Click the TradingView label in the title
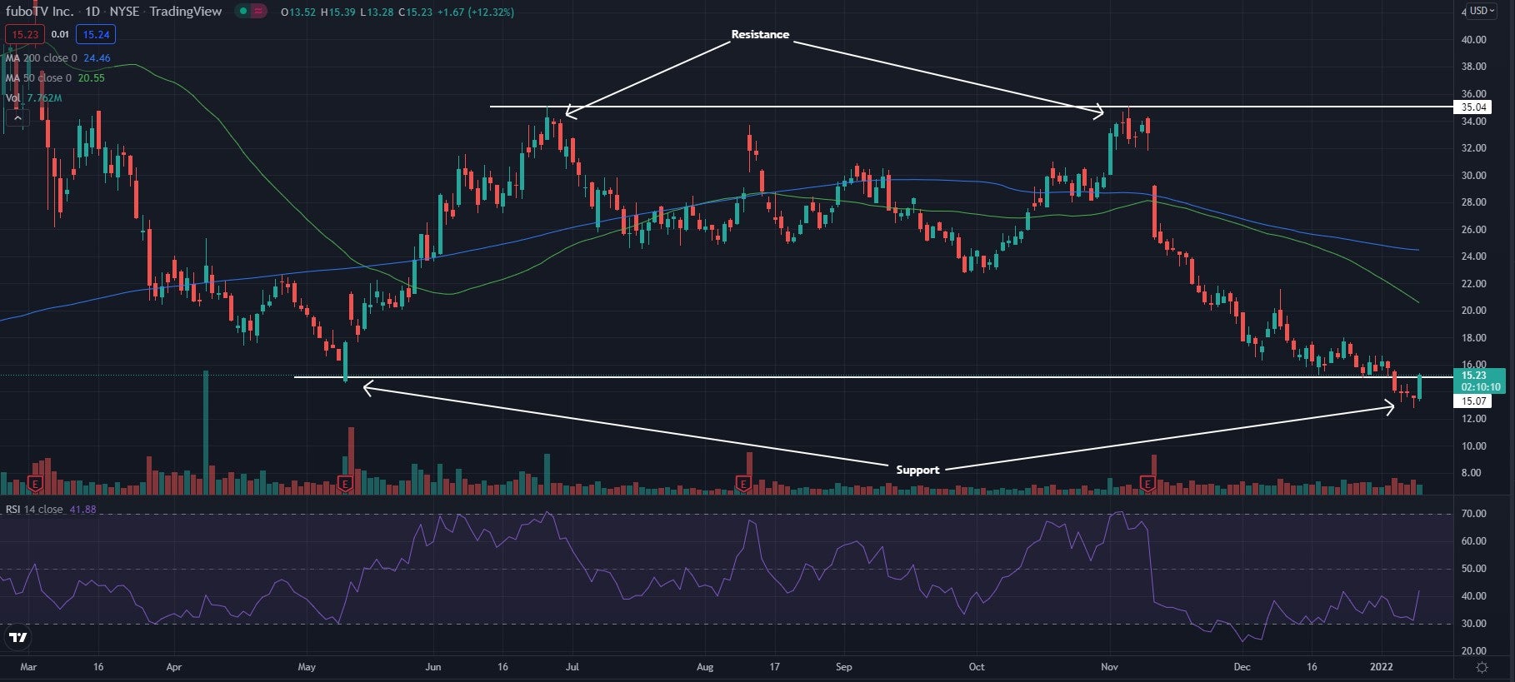Image resolution: width=1515 pixels, height=682 pixels. 185,12
